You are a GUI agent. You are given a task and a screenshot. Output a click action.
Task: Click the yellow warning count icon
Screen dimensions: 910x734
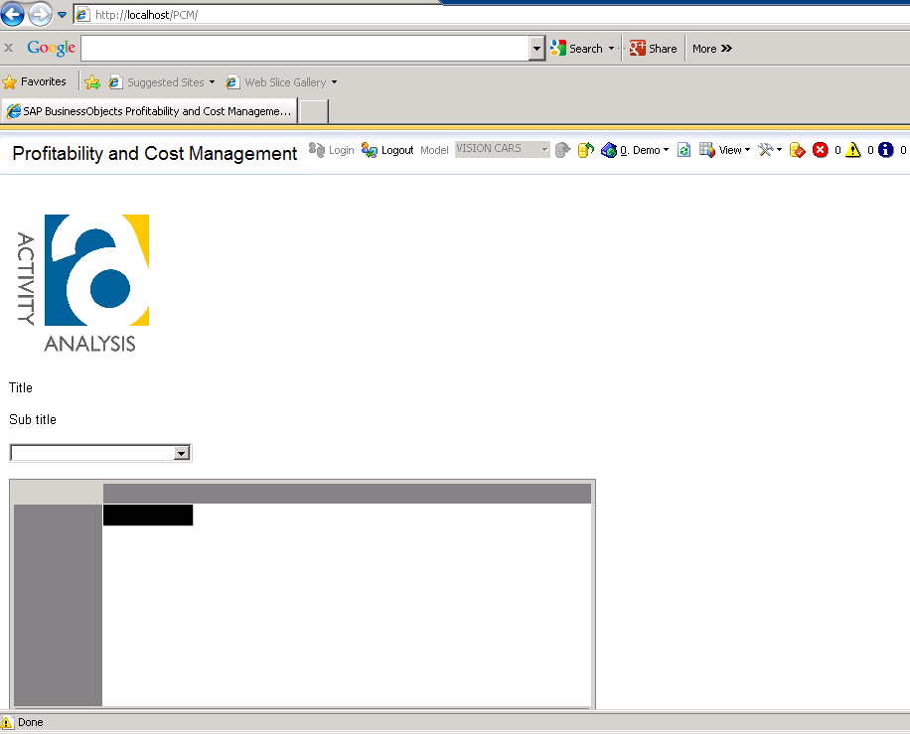(853, 150)
